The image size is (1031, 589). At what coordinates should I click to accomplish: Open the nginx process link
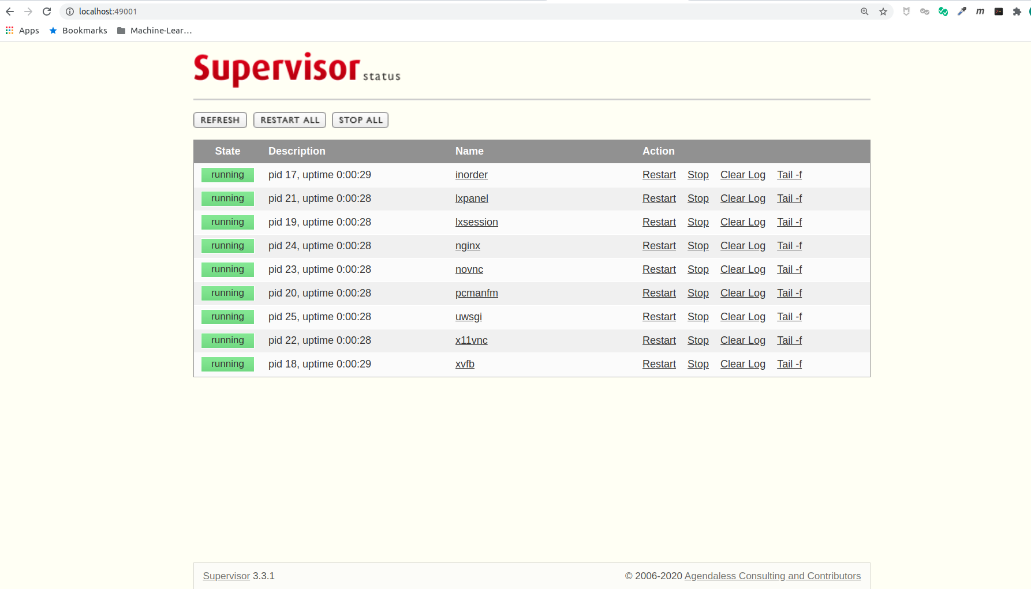(468, 246)
